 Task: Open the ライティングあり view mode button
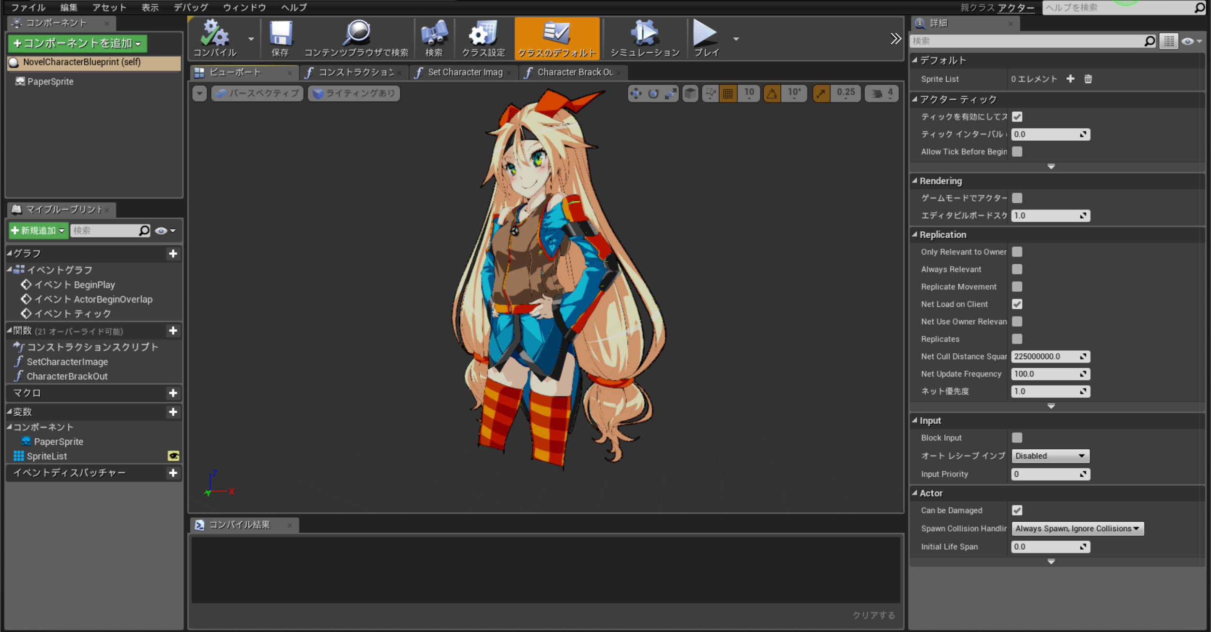pyautogui.click(x=354, y=93)
